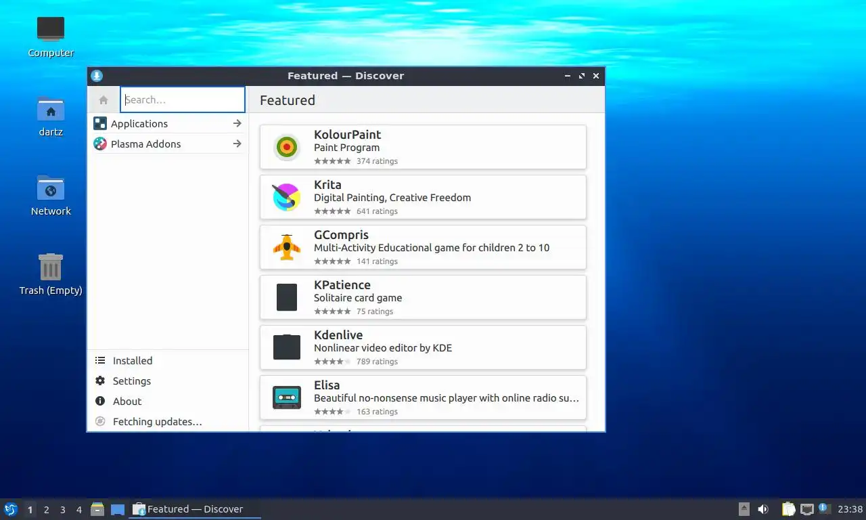Click the Settings gear icon in Discover

tap(100, 381)
